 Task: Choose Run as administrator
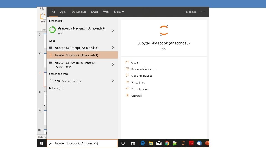click(144, 69)
